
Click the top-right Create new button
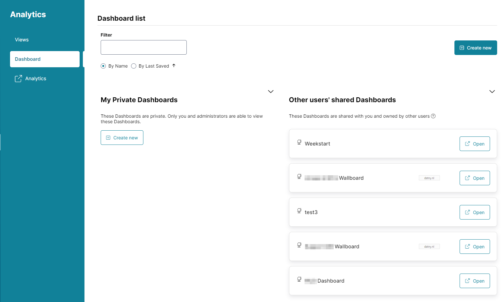point(475,48)
